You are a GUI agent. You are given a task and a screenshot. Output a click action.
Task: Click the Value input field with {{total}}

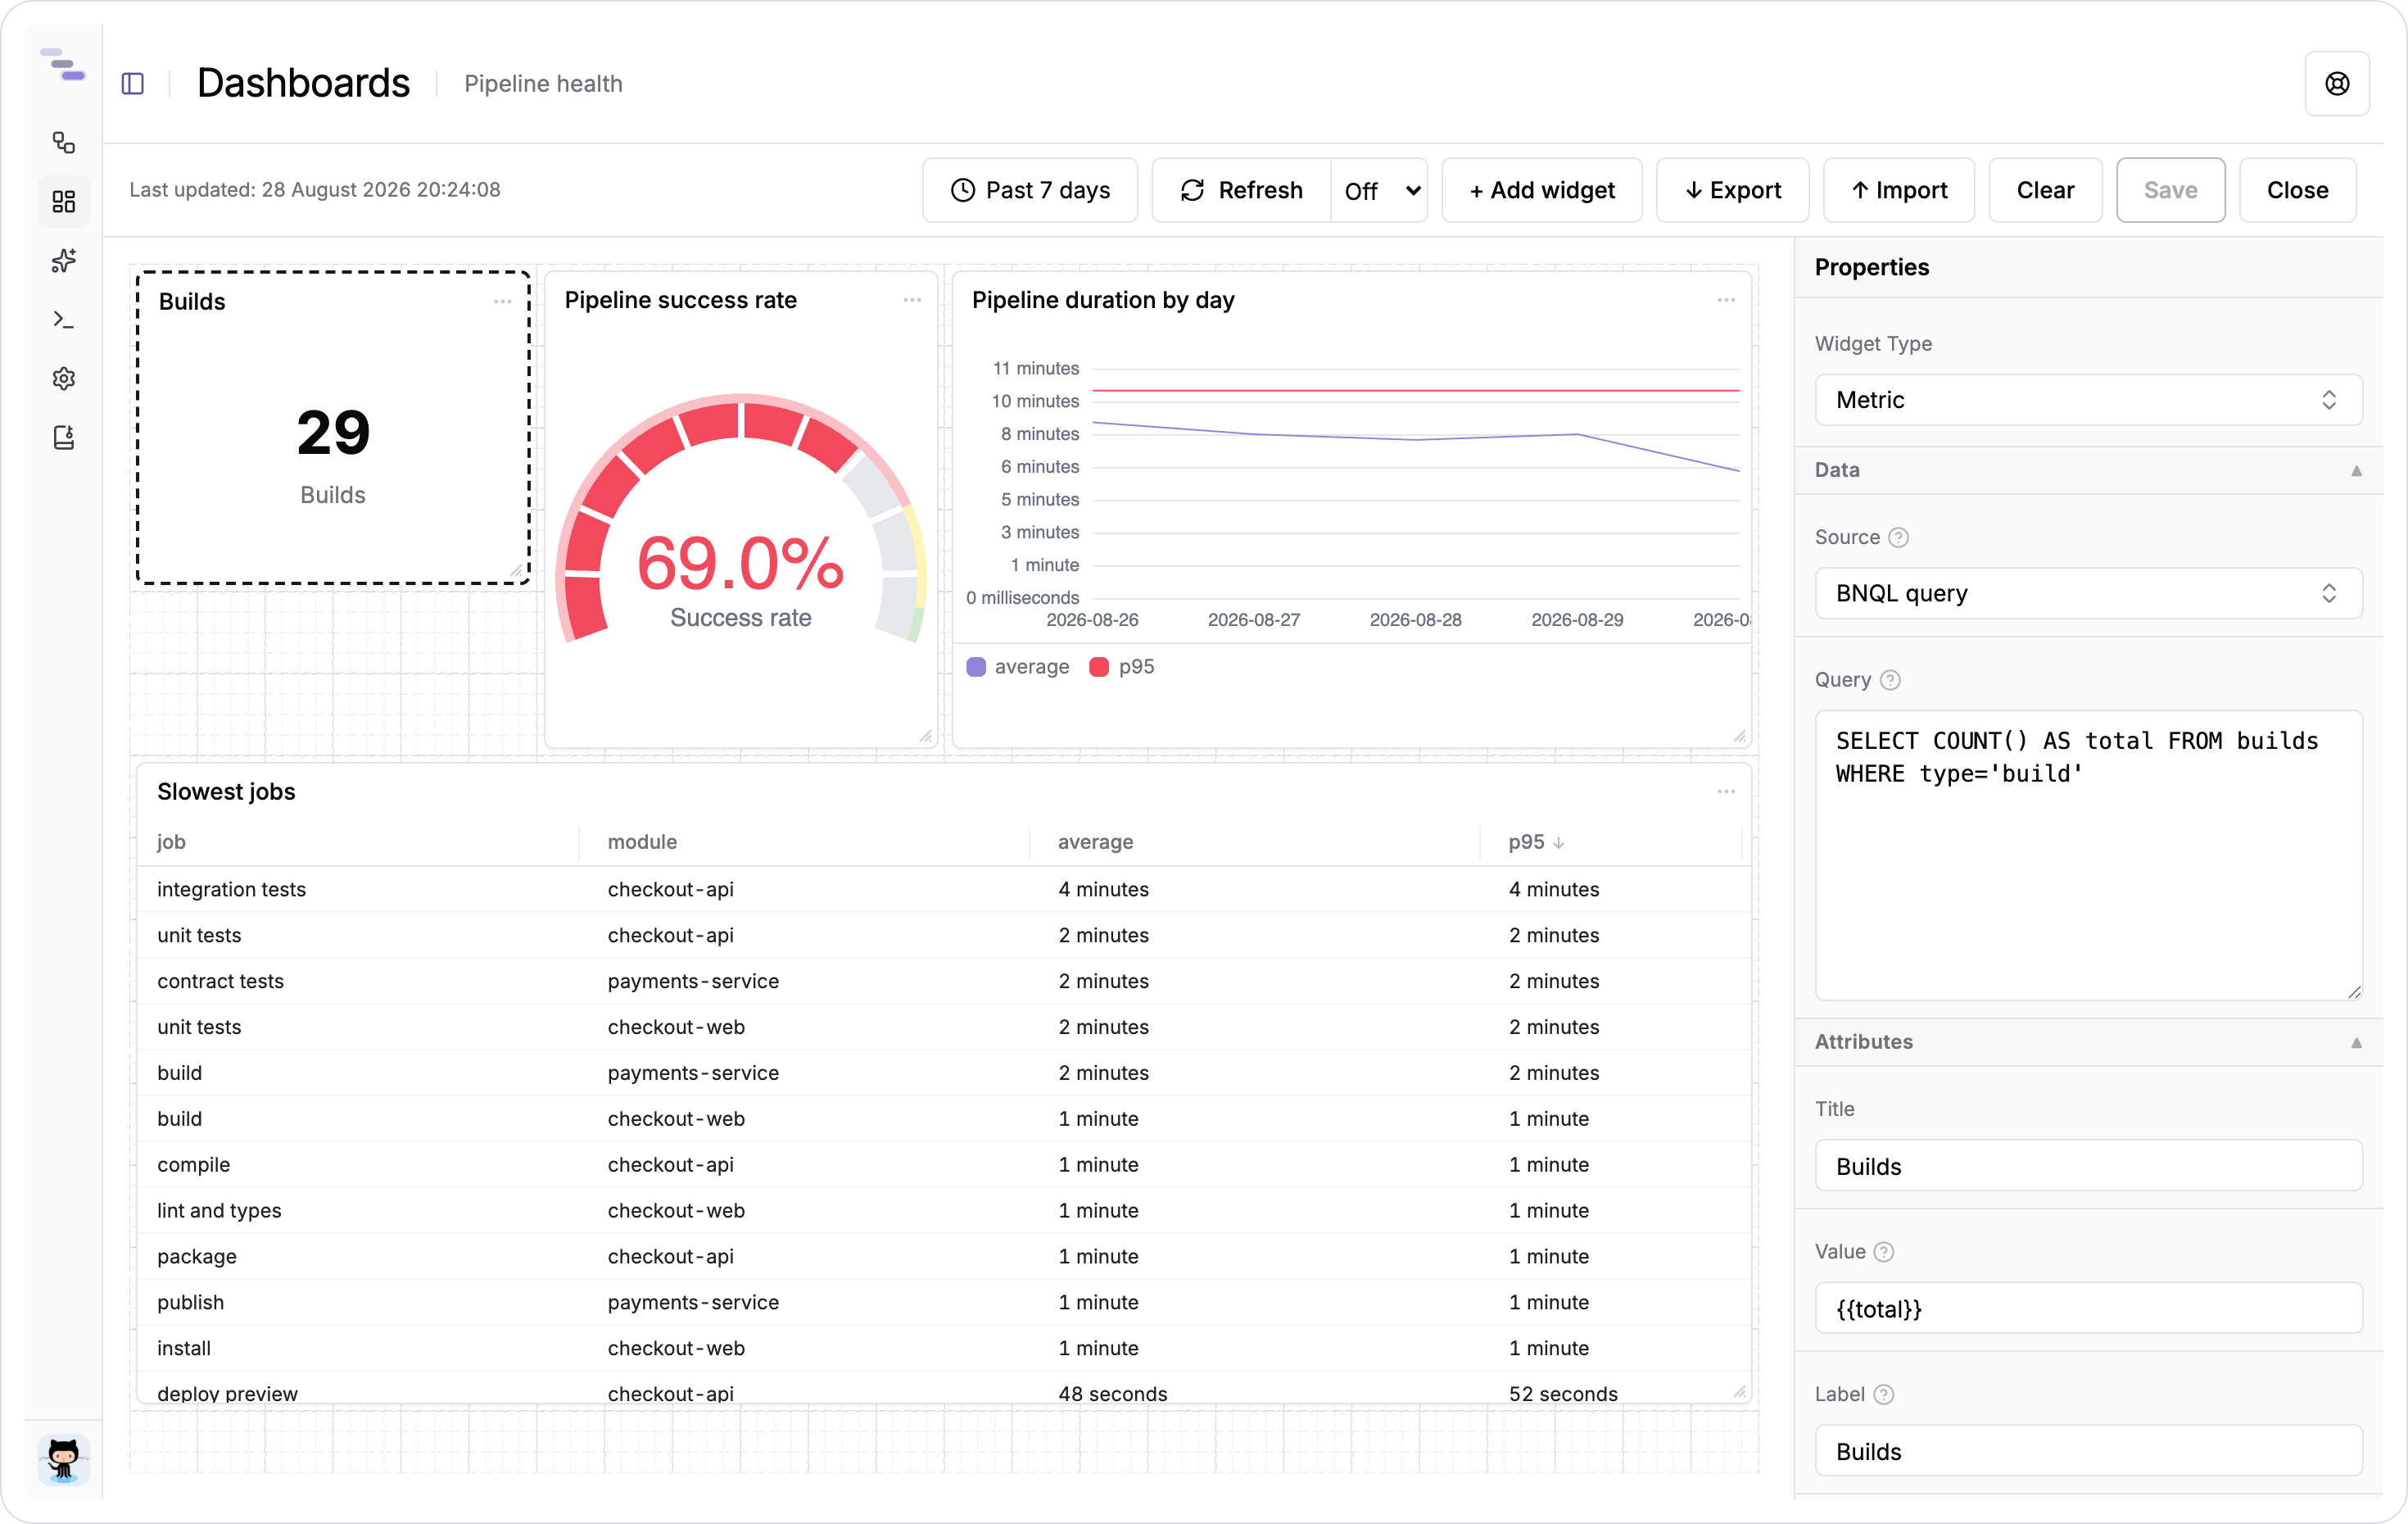coord(2089,1309)
